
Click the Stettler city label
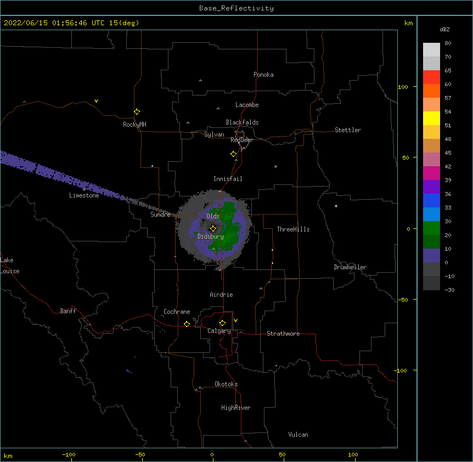(x=348, y=130)
